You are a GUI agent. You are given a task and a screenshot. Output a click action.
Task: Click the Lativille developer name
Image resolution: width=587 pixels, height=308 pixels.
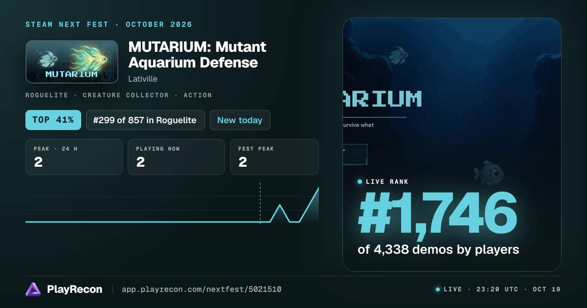(143, 79)
